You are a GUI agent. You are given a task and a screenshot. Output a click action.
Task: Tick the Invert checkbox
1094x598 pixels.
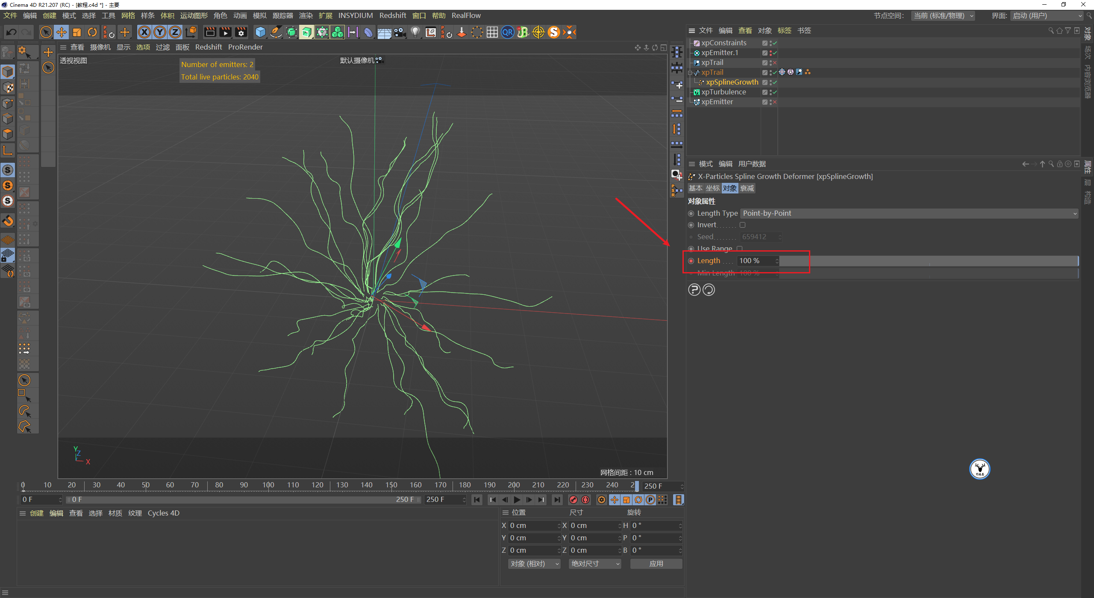(x=742, y=225)
